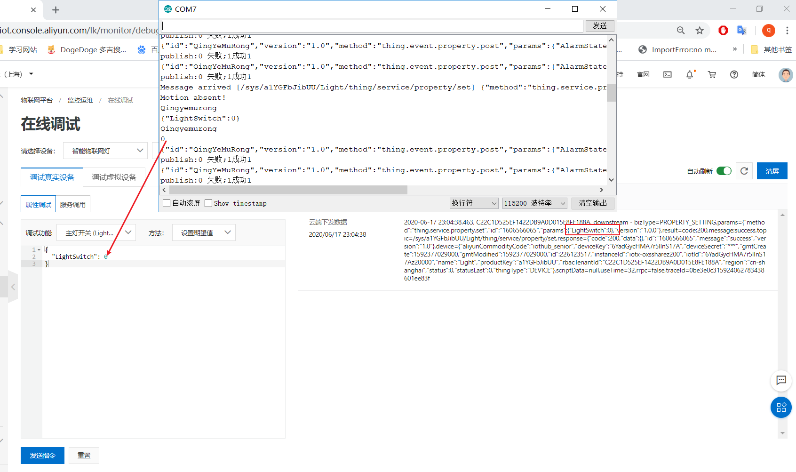Screen dimensions: 796x472
Task: Open the Google Translate extension icon
Action: 742,31
